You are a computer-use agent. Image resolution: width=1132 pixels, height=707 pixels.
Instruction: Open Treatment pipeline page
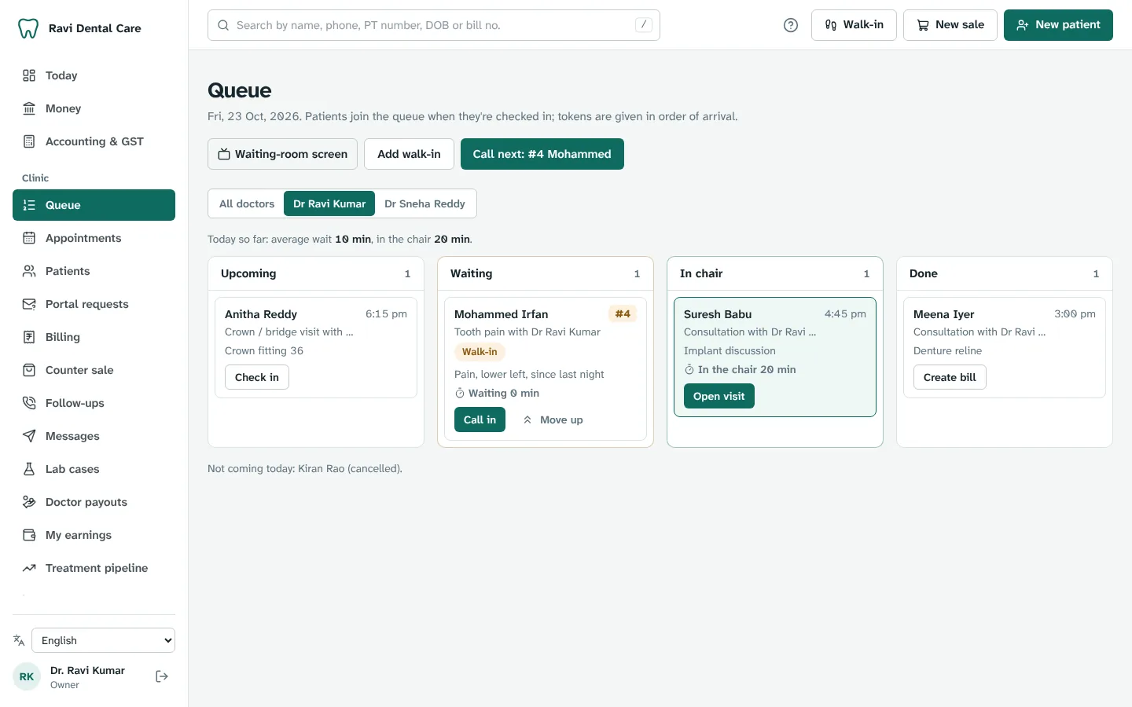94,568
